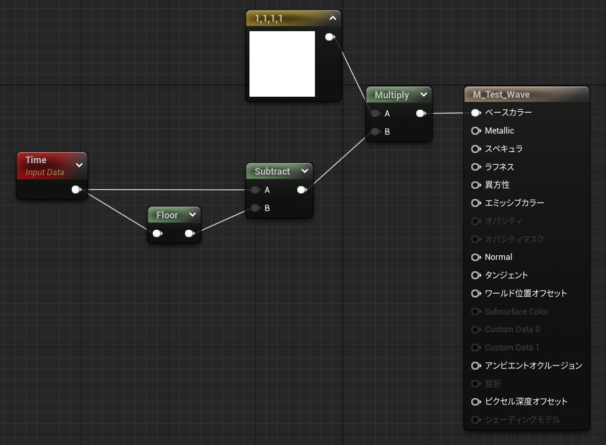Click the 1,1,1,1 constant output pin
Image resolution: width=606 pixels, height=445 pixels.
(x=330, y=37)
